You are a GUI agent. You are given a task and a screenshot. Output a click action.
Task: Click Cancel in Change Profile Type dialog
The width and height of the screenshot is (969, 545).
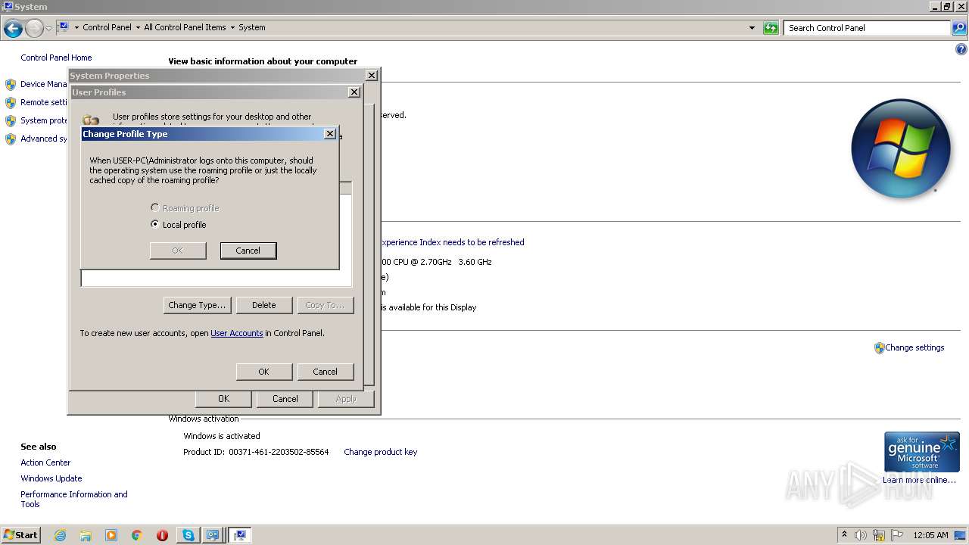pos(248,251)
